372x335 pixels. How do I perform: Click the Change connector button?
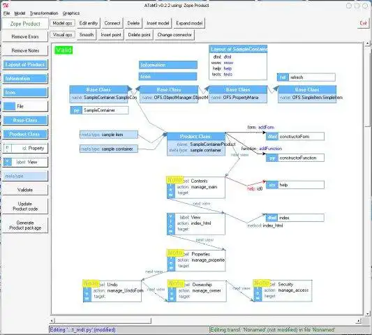click(x=174, y=35)
